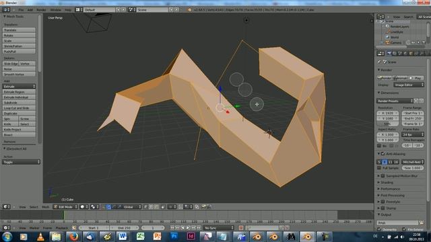Click the timeline Start frame field
Screen dimensions: 431x242
pos(94,228)
